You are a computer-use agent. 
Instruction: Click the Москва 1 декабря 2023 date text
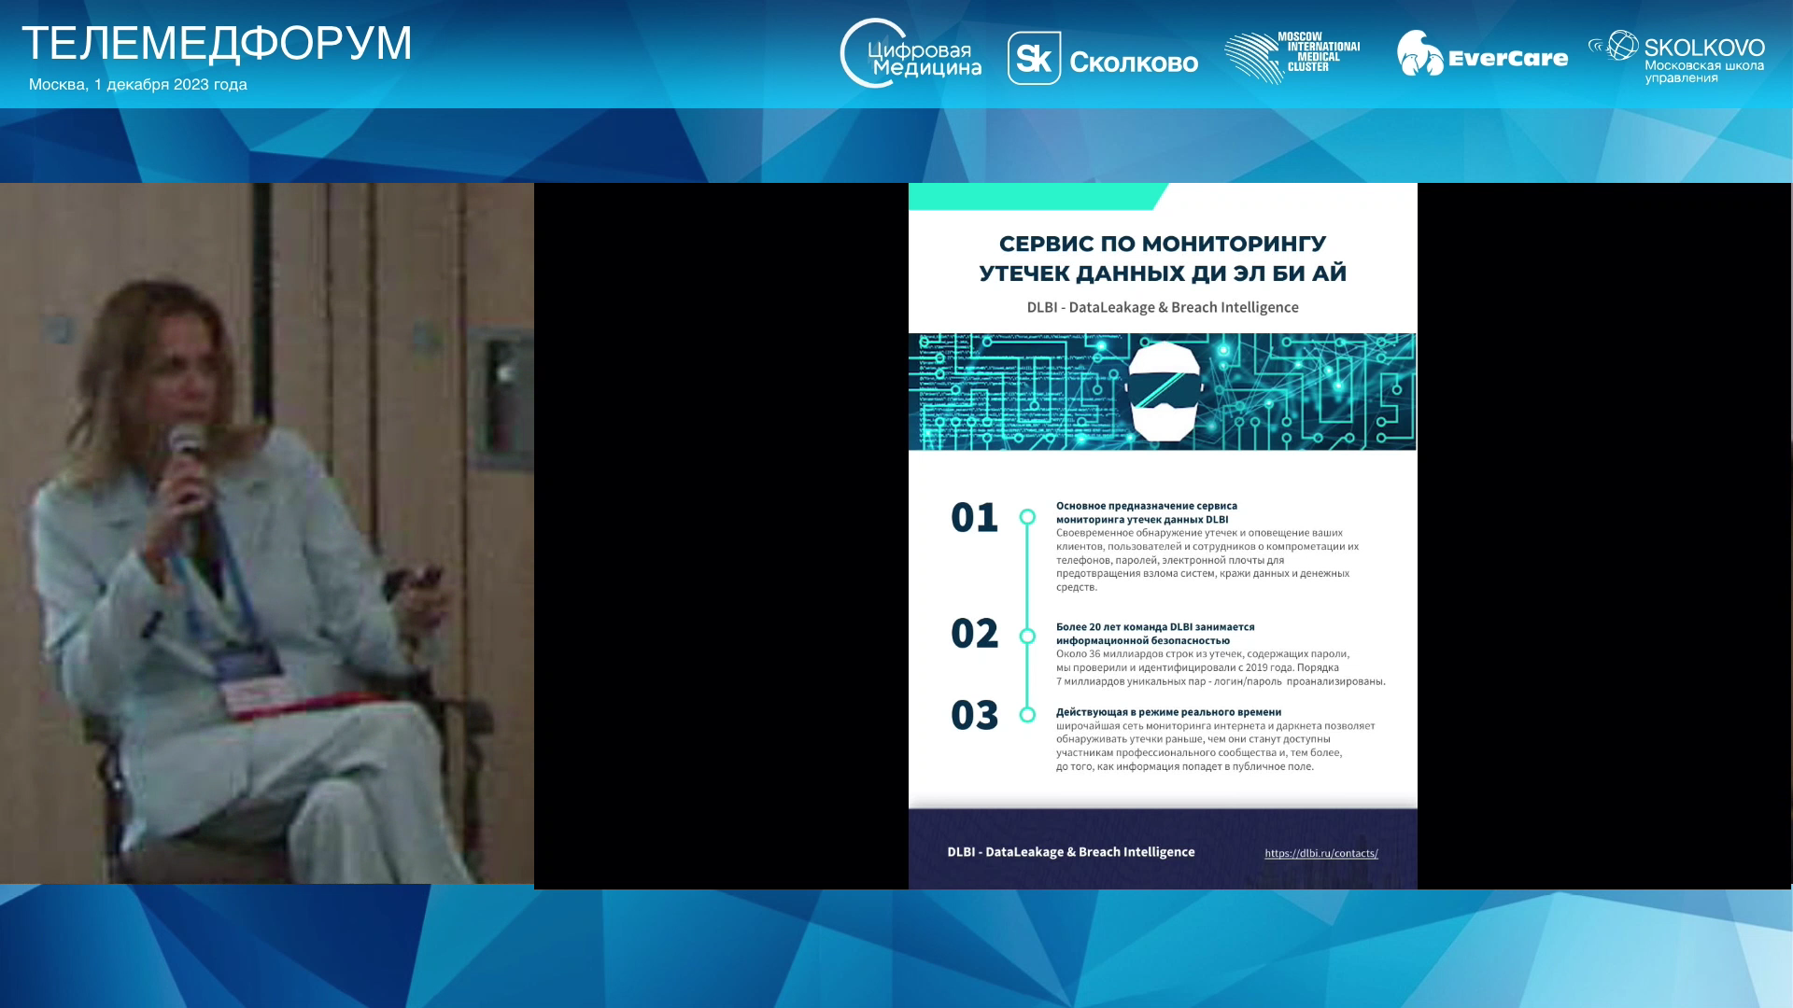pyautogui.click(x=138, y=85)
